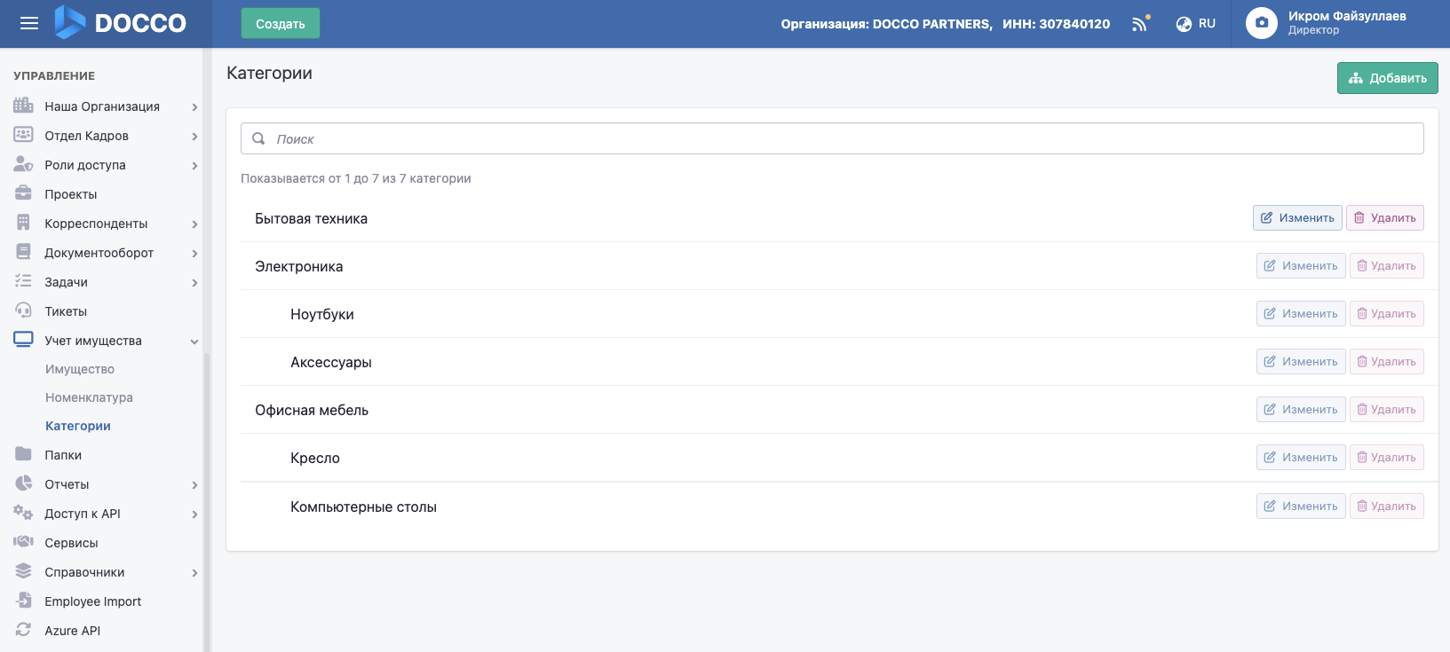The height and width of the screenshot is (652, 1450).
Task: Open the Номенклатура submenu item
Action: 89,397
